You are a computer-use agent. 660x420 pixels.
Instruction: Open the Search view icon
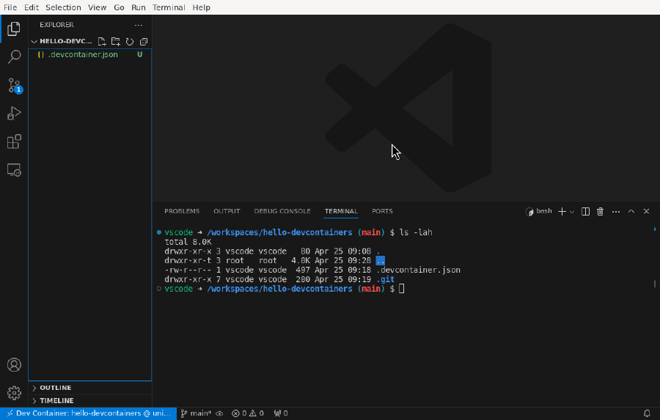[x=14, y=56]
